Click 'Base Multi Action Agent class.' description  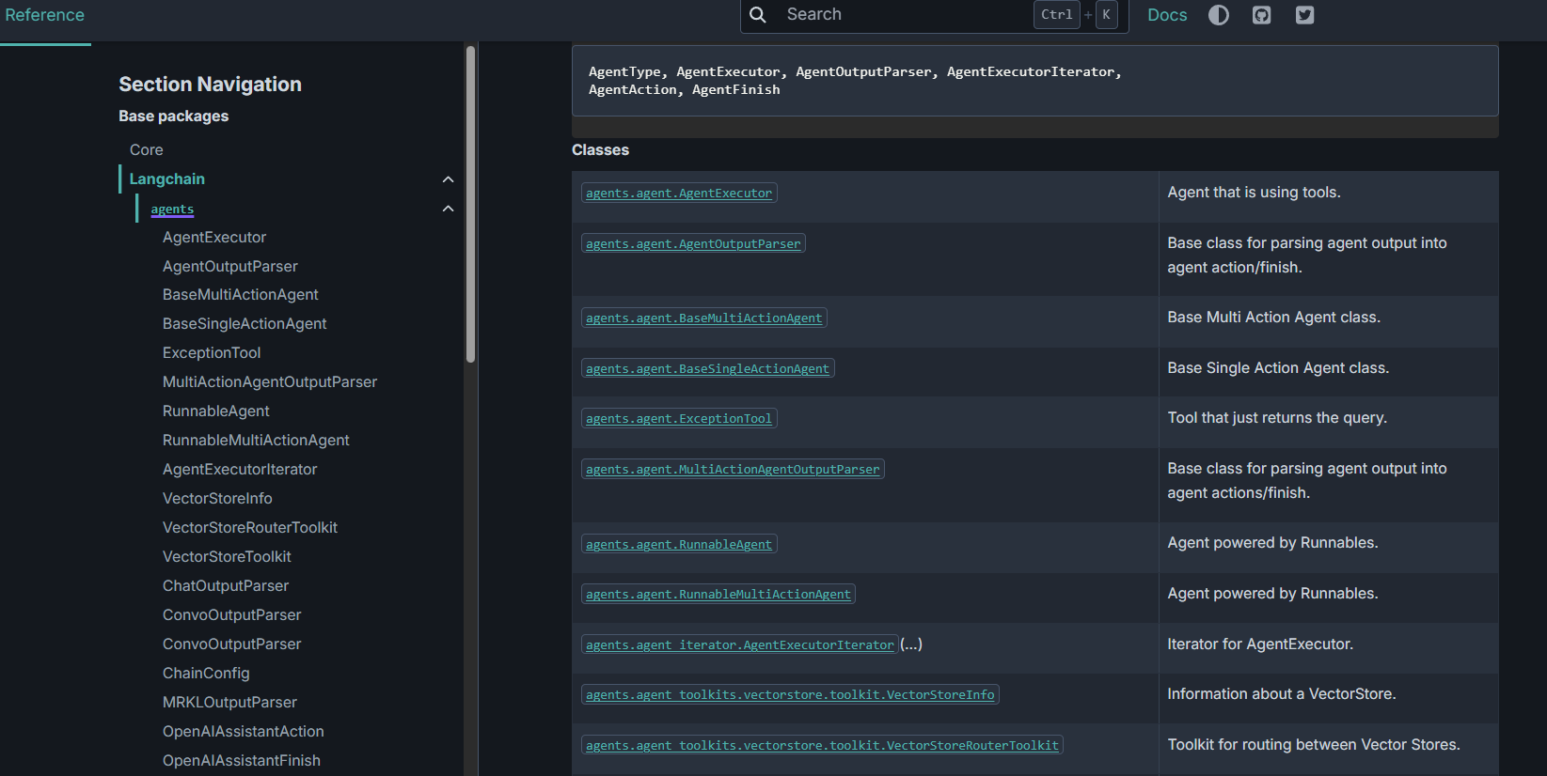click(x=1273, y=318)
